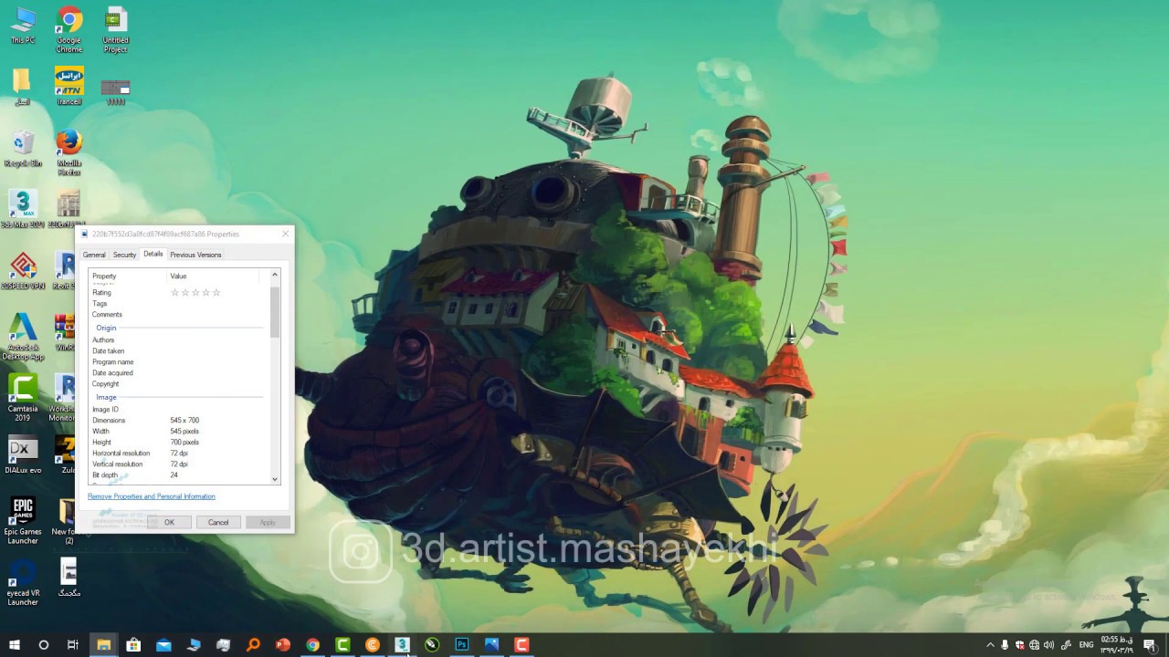
Task: Select DIALux evo desktop shortcut
Action: coord(23,455)
